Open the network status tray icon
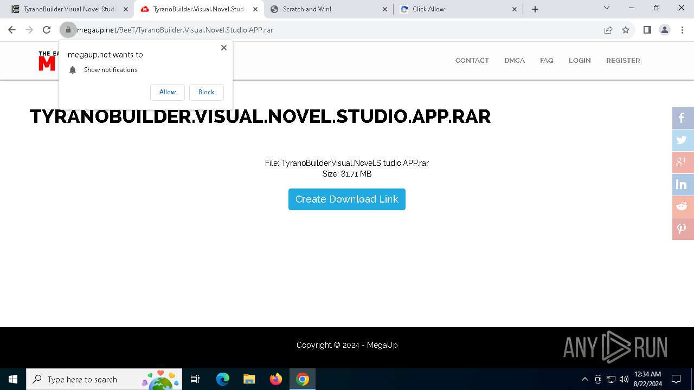Viewport: 694px width, 390px height. click(x=611, y=379)
